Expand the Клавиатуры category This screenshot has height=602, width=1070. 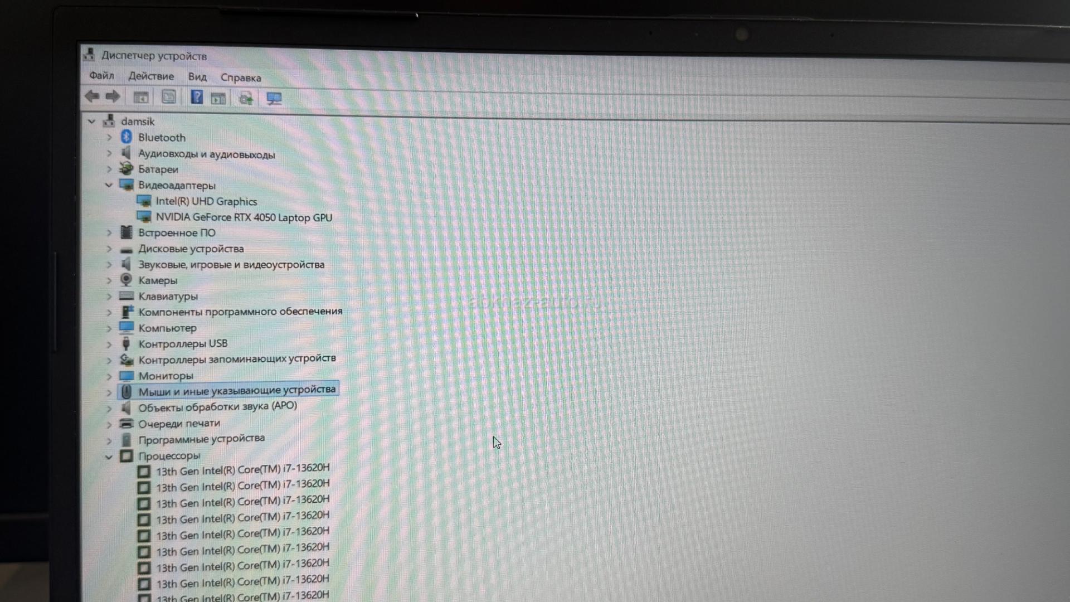click(109, 297)
